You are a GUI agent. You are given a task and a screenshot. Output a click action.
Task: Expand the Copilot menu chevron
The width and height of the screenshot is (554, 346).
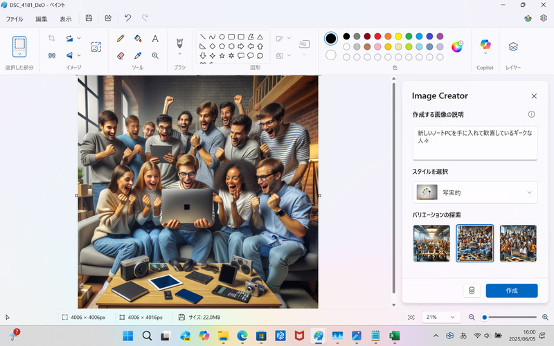click(485, 53)
